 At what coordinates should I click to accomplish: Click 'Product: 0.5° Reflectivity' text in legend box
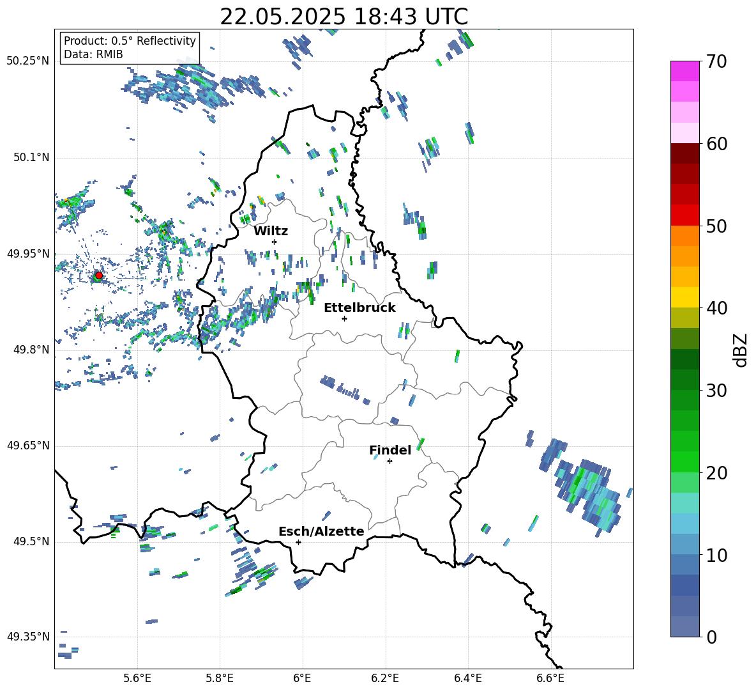point(130,41)
